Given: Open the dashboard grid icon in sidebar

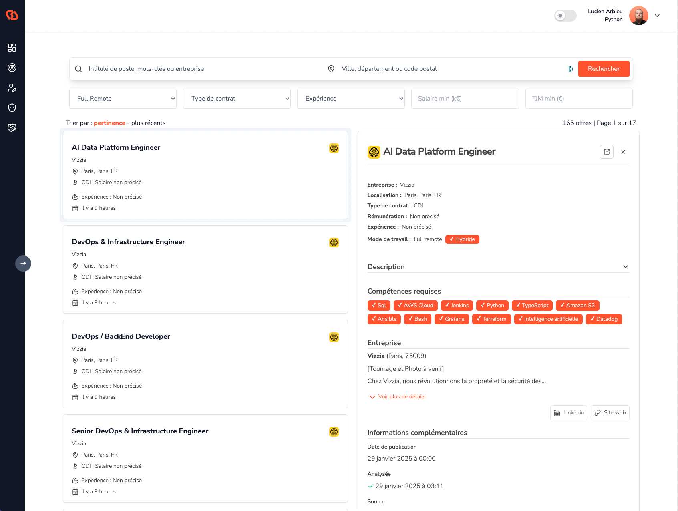Looking at the screenshot, I should [x=12, y=48].
